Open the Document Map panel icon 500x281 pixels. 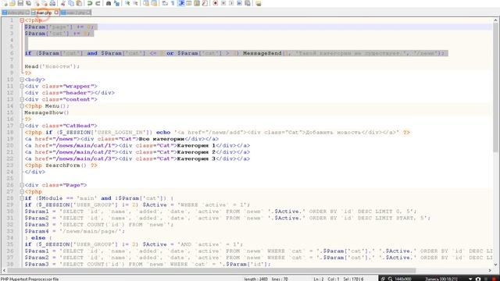pyautogui.click(x=197, y=3)
